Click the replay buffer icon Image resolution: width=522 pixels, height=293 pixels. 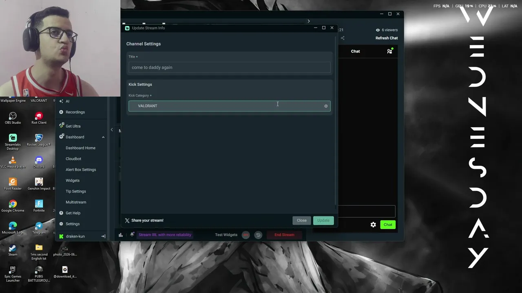[x=258, y=235]
